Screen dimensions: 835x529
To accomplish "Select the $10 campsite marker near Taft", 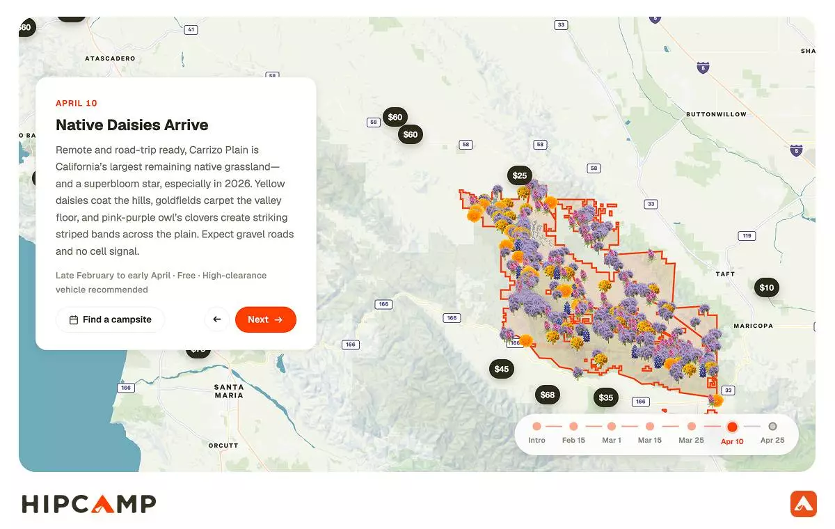I will pos(766,287).
